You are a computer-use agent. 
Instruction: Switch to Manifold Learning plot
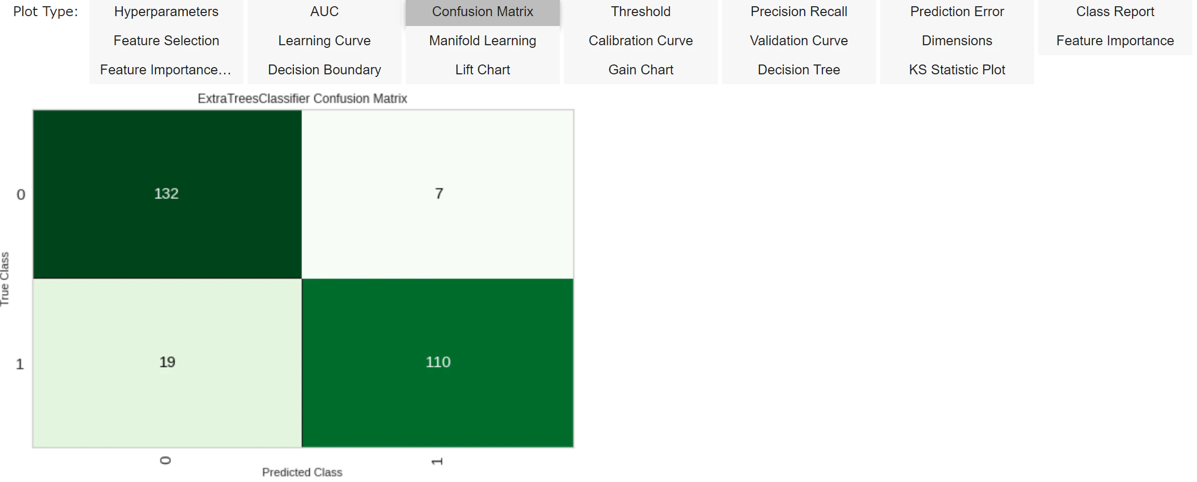(x=483, y=41)
